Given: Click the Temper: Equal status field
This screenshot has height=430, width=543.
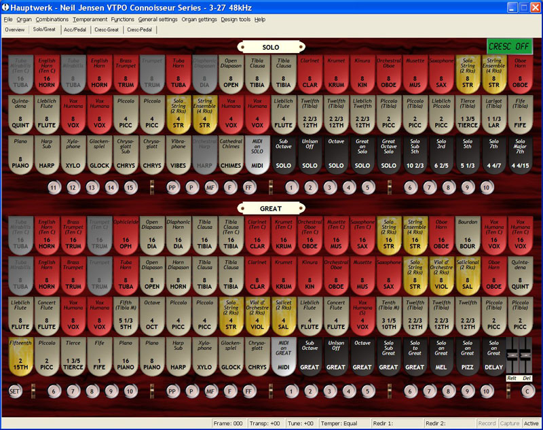Looking at the screenshot, I should pos(343,423).
